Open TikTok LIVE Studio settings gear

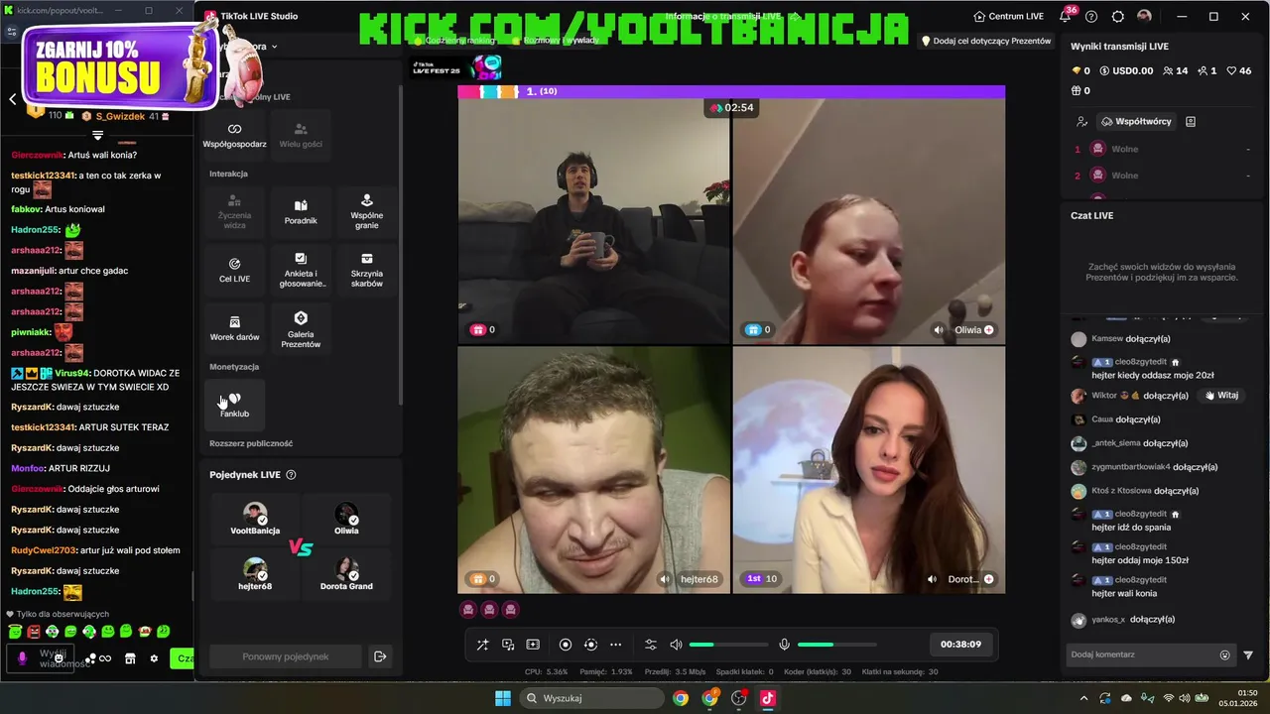pyautogui.click(x=1118, y=17)
